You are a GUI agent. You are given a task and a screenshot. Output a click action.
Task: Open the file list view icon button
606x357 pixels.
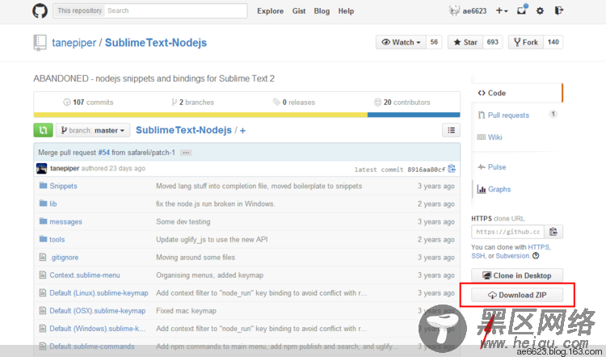coord(451,130)
